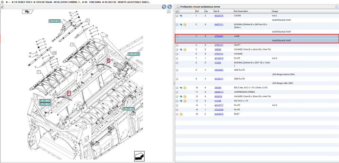Click the add icon for PLATE 47912229 row
The width and height of the screenshot is (339, 163).
click(177, 110)
